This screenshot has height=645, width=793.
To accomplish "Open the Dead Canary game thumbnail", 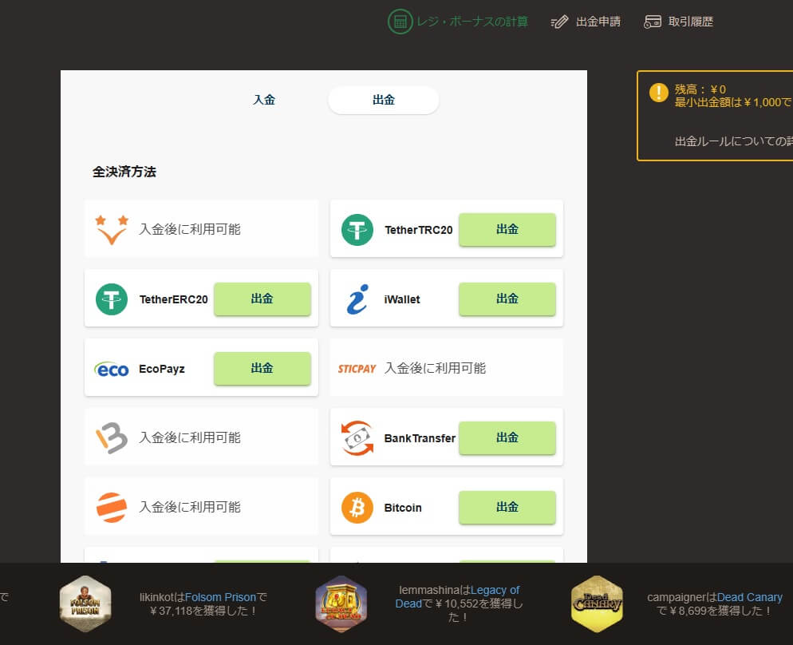I will [x=597, y=604].
